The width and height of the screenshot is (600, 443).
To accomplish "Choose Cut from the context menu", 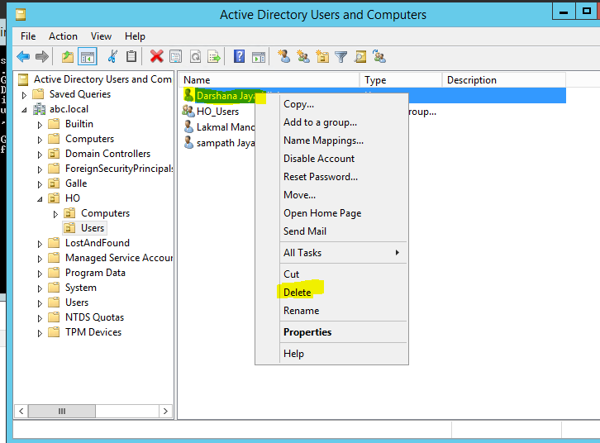I will (x=343, y=274).
